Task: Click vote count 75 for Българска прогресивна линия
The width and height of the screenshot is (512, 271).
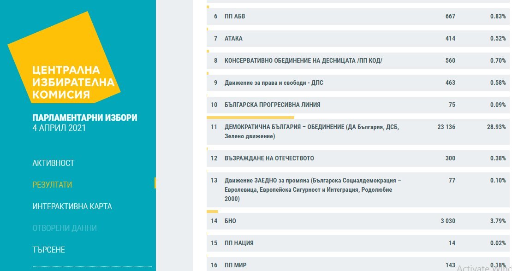Action: [452, 105]
